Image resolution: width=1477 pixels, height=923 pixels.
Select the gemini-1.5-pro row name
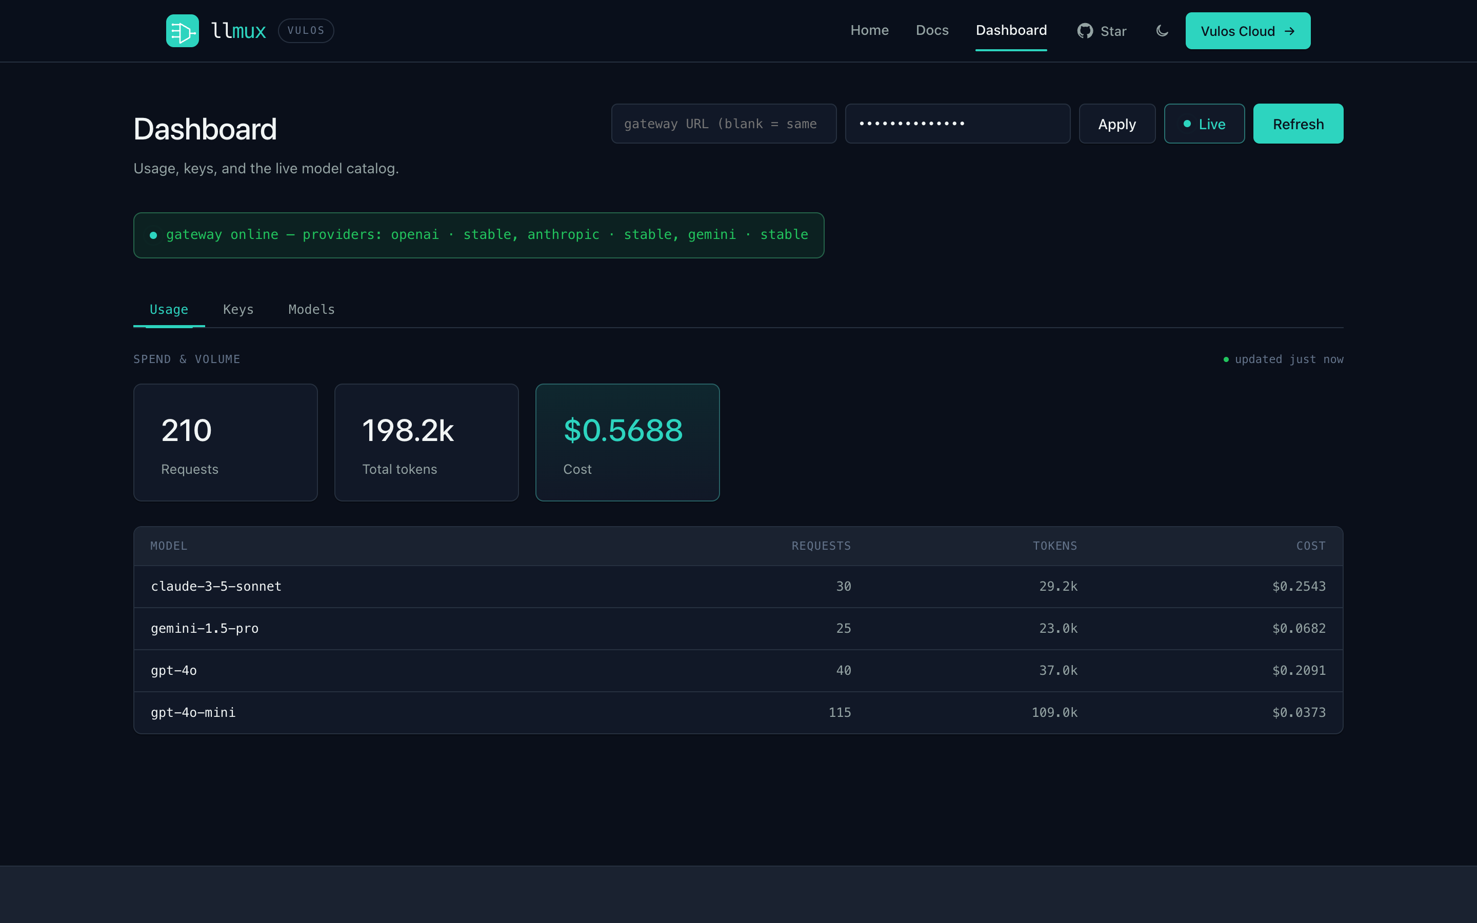(205, 628)
